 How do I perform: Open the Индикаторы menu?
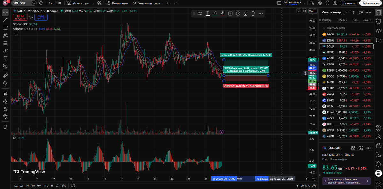pyautogui.click(x=78, y=3)
